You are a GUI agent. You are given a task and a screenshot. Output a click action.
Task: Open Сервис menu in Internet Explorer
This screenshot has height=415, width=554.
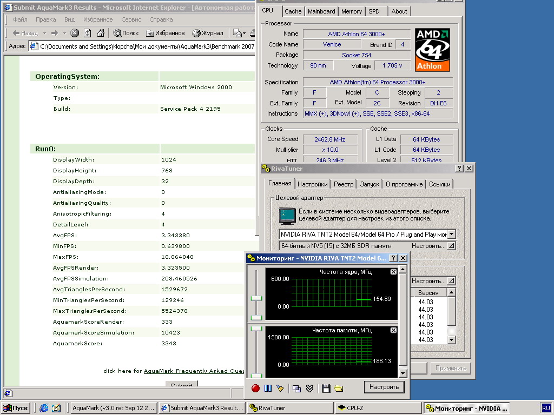(x=131, y=19)
